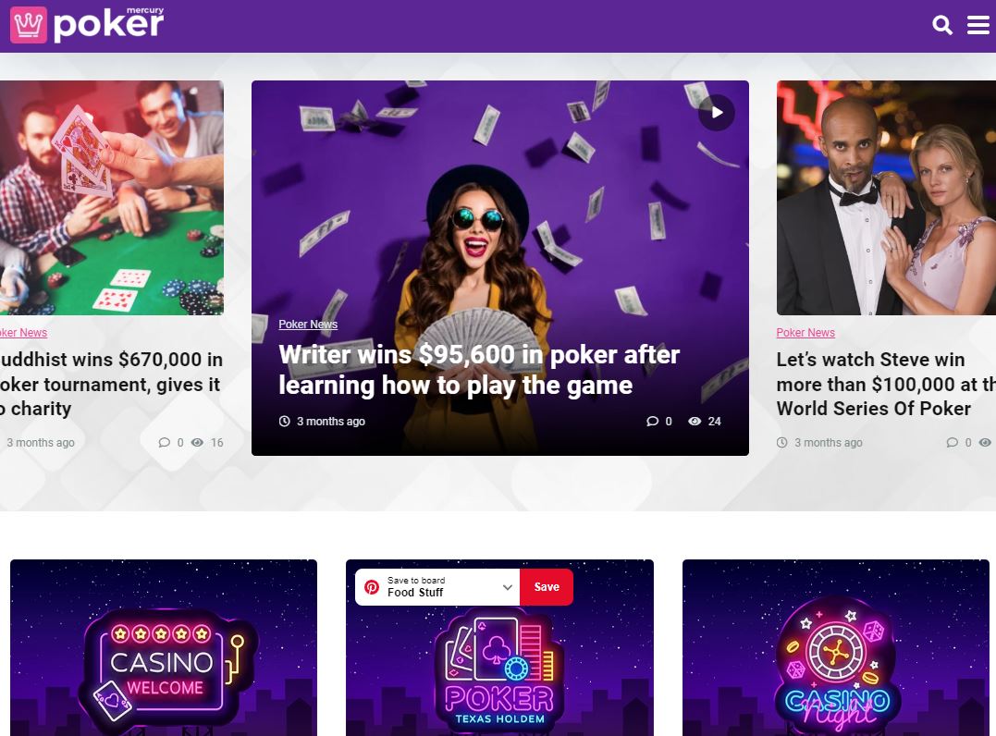Open Casino Welcome neon thumbnail
This screenshot has height=736, width=996.
tap(164, 648)
